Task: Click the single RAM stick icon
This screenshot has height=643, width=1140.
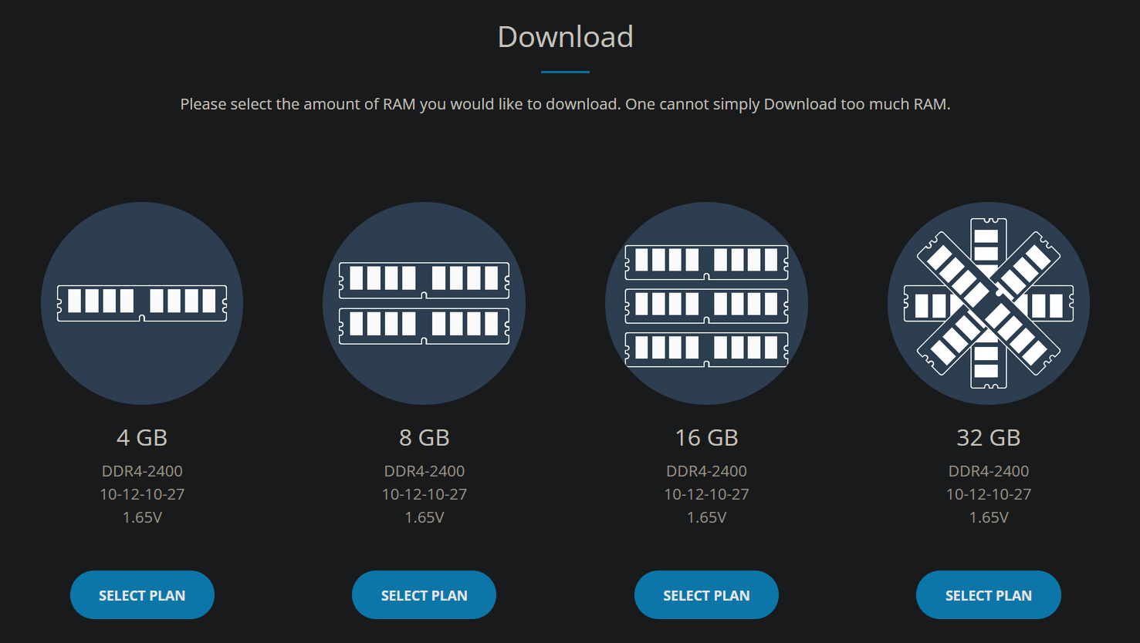Action: pyautogui.click(x=142, y=303)
